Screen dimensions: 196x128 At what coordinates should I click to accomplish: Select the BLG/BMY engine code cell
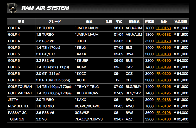(134, 87)
